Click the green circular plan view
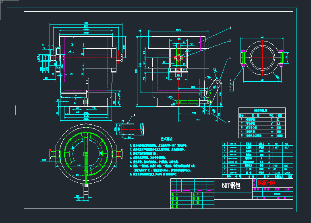The image size is (311, 223). pos(85,154)
